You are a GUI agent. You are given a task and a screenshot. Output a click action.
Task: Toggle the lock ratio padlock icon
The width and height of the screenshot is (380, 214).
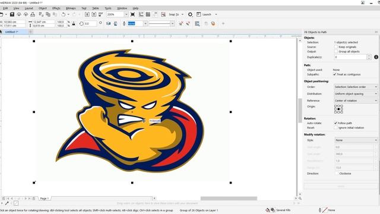(74, 24)
